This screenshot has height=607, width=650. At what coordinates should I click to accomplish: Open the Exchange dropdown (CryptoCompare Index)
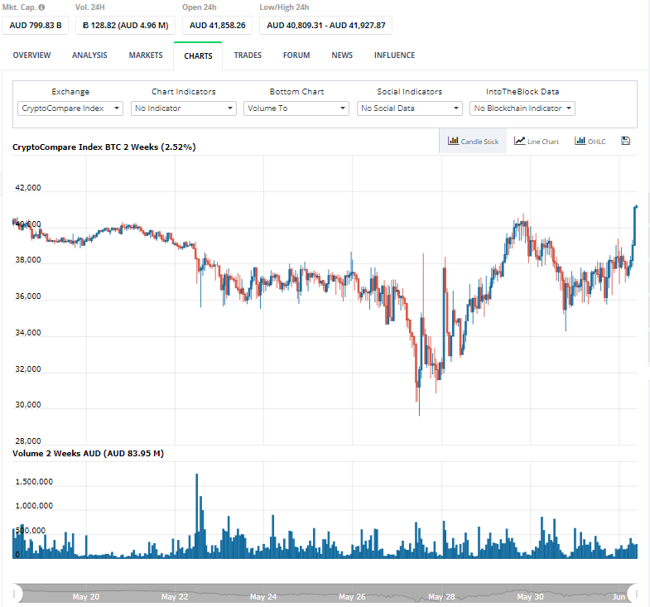pos(70,108)
